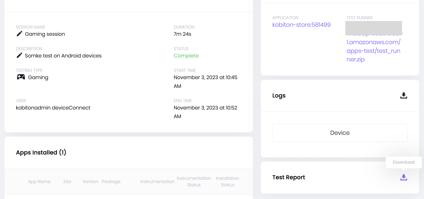The width and height of the screenshot is (424, 199).
Task: Click the end time 'November 3, 2023 at 10:52 AM'
Action: pos(206,112)
